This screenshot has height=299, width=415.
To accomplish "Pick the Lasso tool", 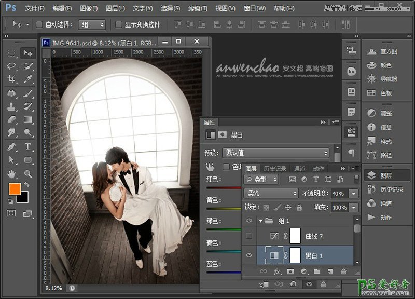I will (11, 66).
